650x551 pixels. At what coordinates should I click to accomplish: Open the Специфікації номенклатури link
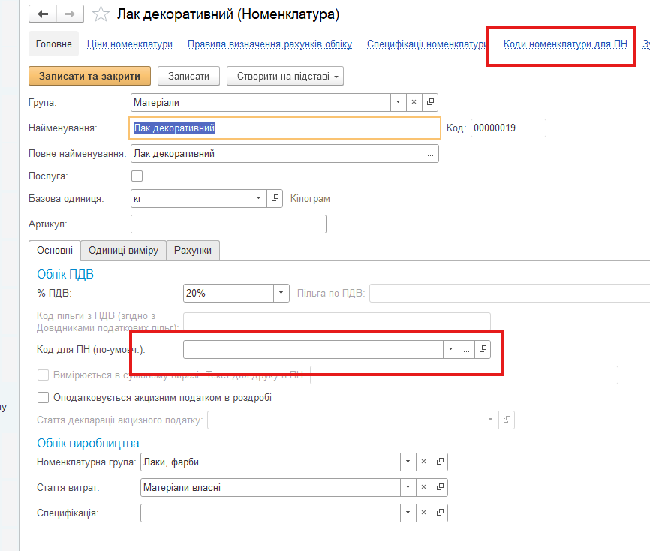click(427, 44)
